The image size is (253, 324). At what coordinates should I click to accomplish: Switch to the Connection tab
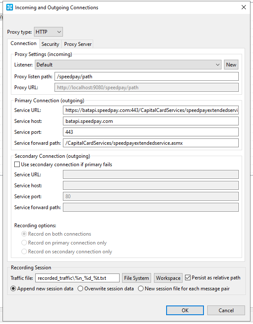[23, 43]
